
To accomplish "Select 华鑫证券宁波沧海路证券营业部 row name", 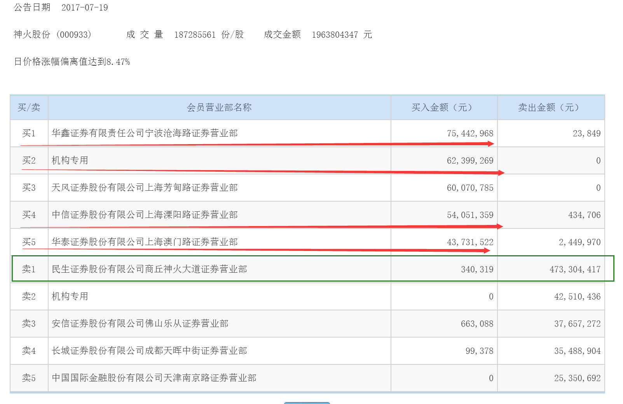I will coord(145,133).
